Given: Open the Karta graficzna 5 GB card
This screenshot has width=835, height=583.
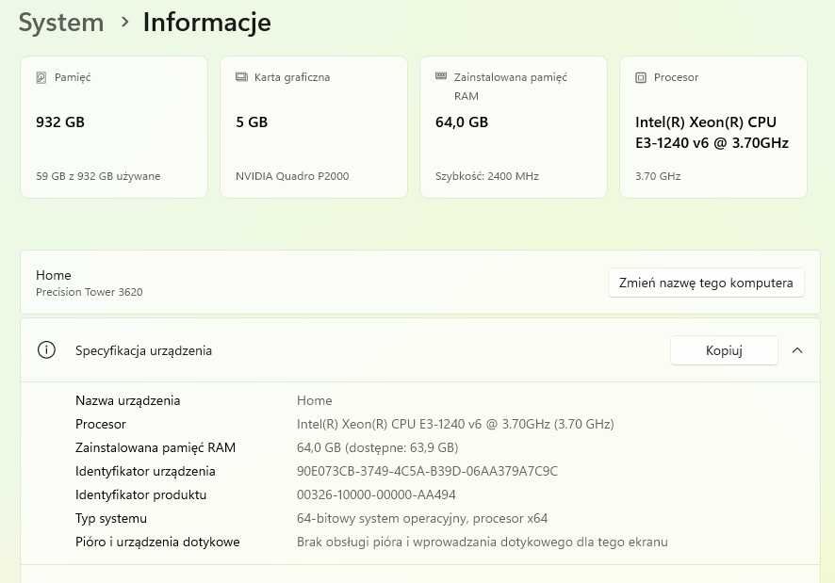Looking at the screenshot, I should [x=314, y=127].
